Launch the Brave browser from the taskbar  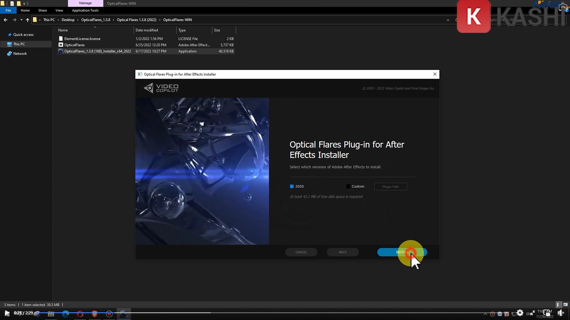94,313
